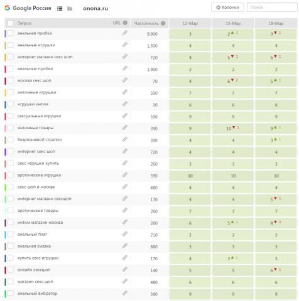Image resolution: width=299 pixels, height=301 pixels.
Task: Open URL link icon for анальные игрушки
Action: (125, 45)
